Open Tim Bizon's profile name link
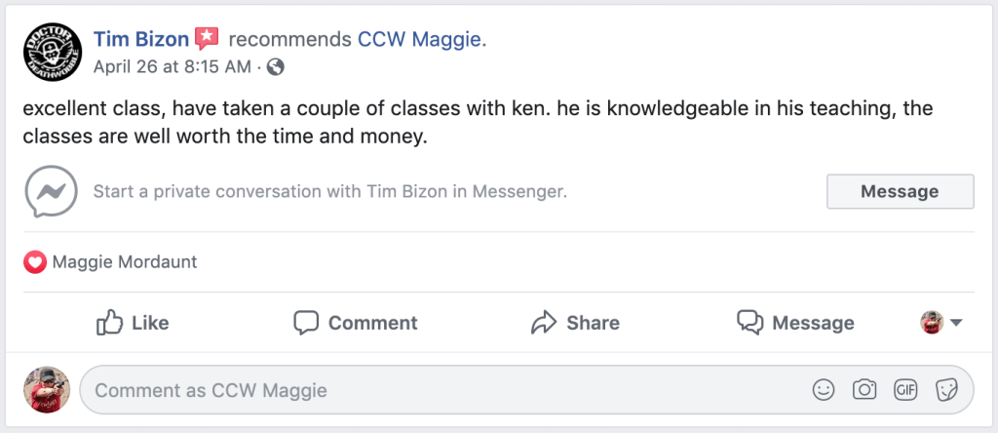This screenshot has height=433, width=998. (140, 39)
